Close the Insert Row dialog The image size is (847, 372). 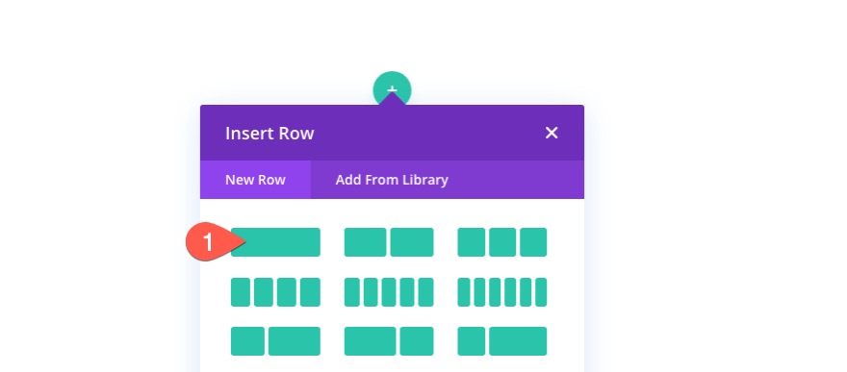coord(551,133)
